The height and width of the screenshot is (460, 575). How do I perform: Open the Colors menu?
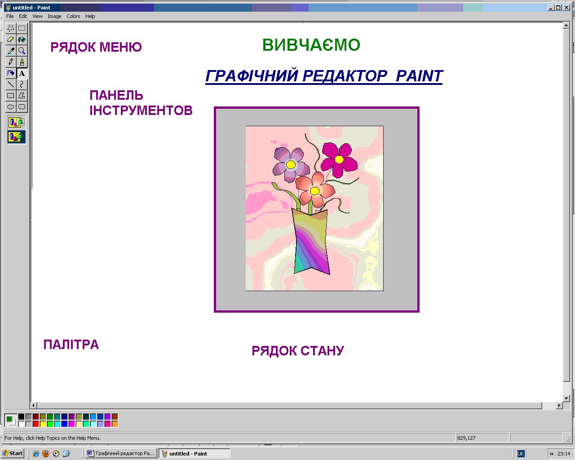pos(73,16)
